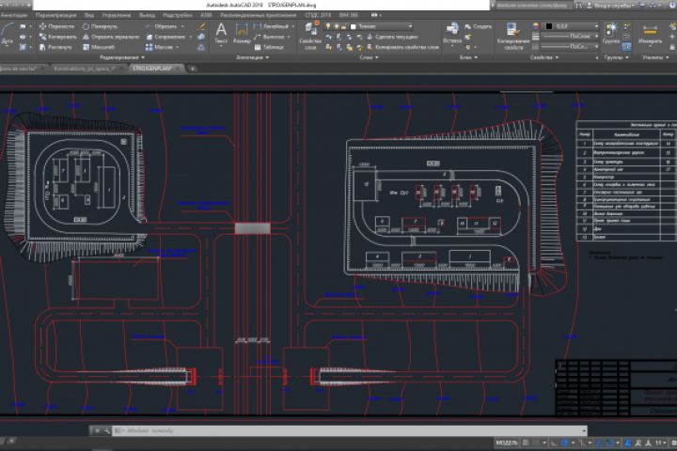Screen dimensions: 677x451
Task: Select the Text (Текст) annotation tool
Action: click(x=221, y=31)
